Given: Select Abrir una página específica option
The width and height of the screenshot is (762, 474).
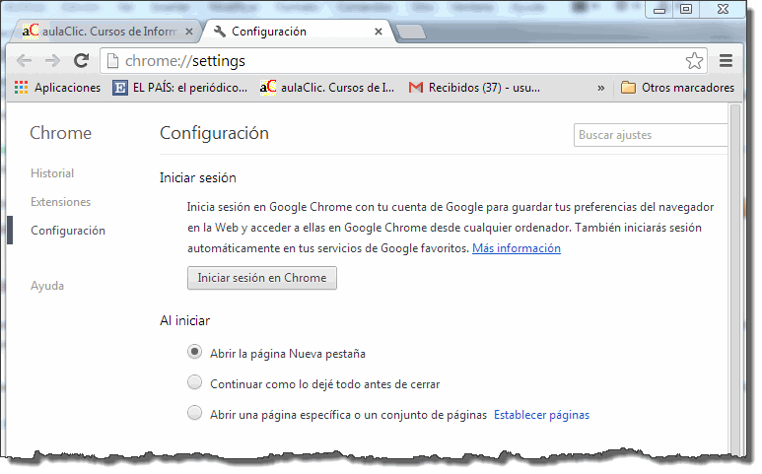Looking at the screenshot, I should (x=194, y=413).
